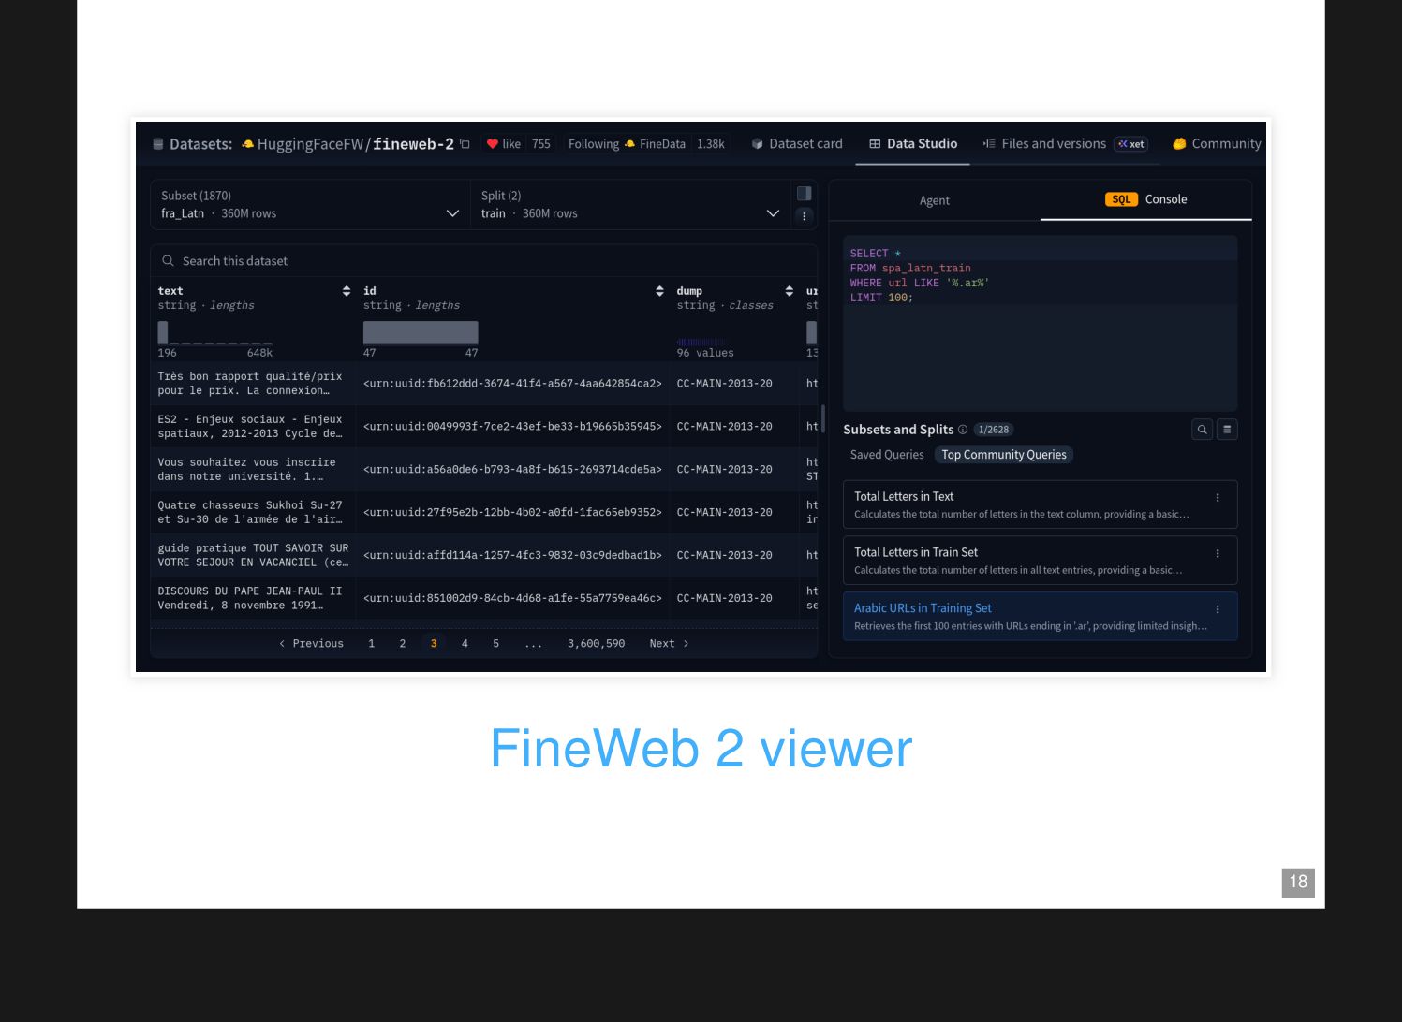Click row 'Quatre chasseurs Sukhoi Su-27'

point(483,513)
